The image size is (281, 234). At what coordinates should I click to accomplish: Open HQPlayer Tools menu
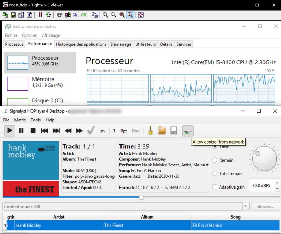pos(35,120)
